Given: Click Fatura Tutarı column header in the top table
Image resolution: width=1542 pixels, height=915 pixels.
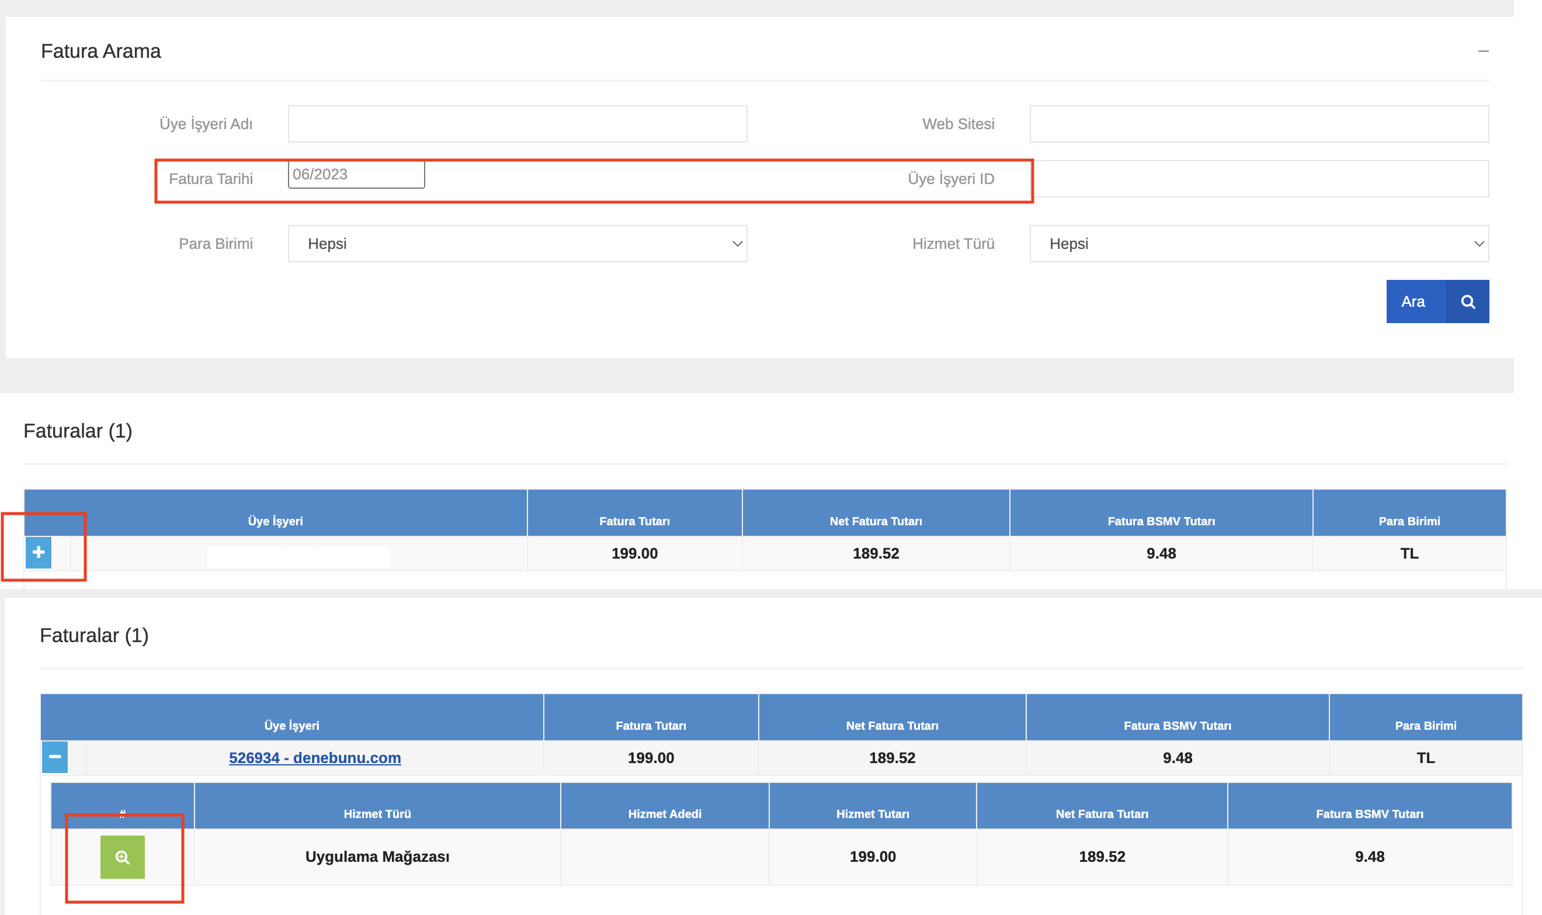Looking at the screenshot, I should point(634,521).
